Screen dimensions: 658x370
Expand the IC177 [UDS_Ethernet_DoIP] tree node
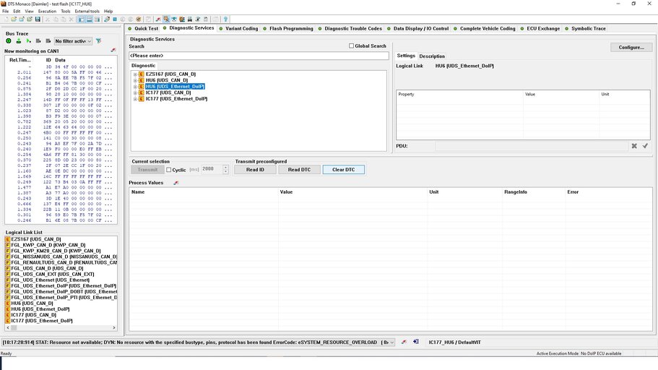pos(135,99)
